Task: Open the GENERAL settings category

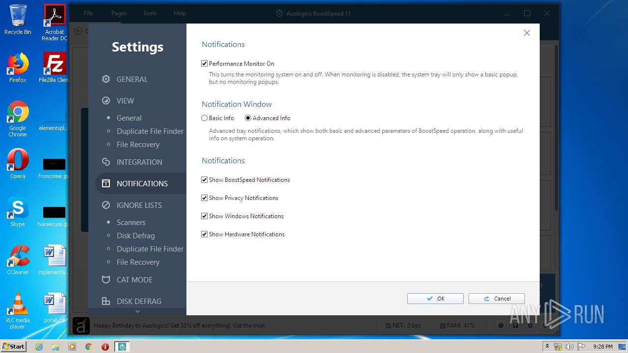Action: pos(132,79)
